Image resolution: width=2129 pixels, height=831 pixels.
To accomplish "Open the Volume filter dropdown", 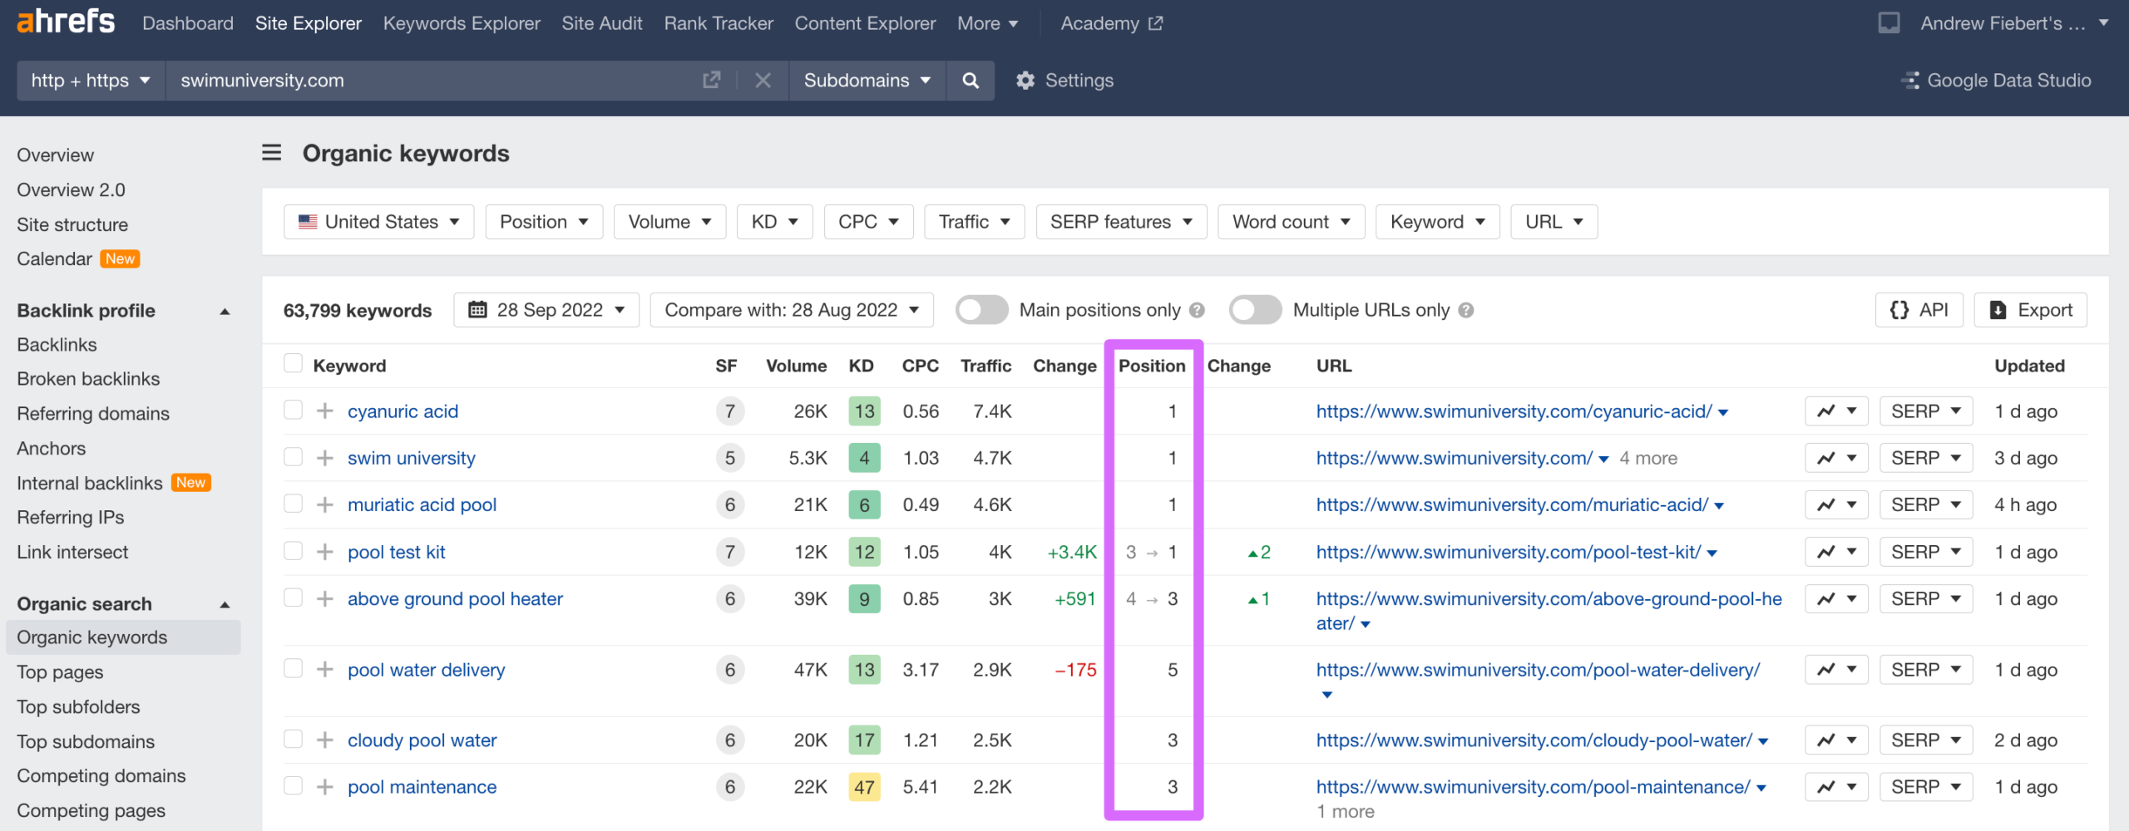I will pos(669,222).
